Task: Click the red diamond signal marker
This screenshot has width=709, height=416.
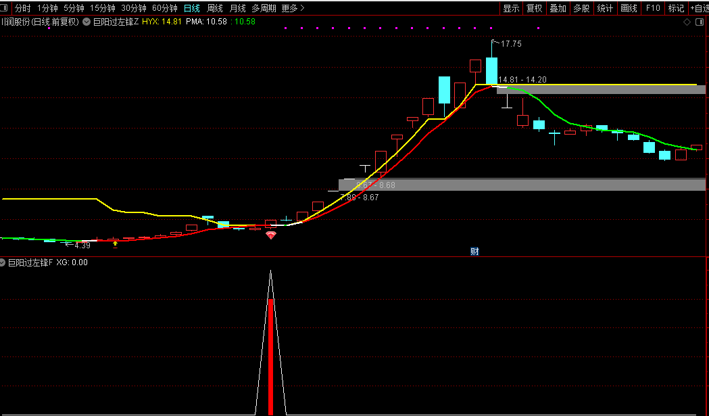Action: [271, 235]
